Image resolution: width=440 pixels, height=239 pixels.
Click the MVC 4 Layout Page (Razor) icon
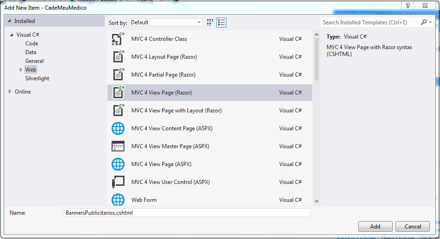(118, 57)
